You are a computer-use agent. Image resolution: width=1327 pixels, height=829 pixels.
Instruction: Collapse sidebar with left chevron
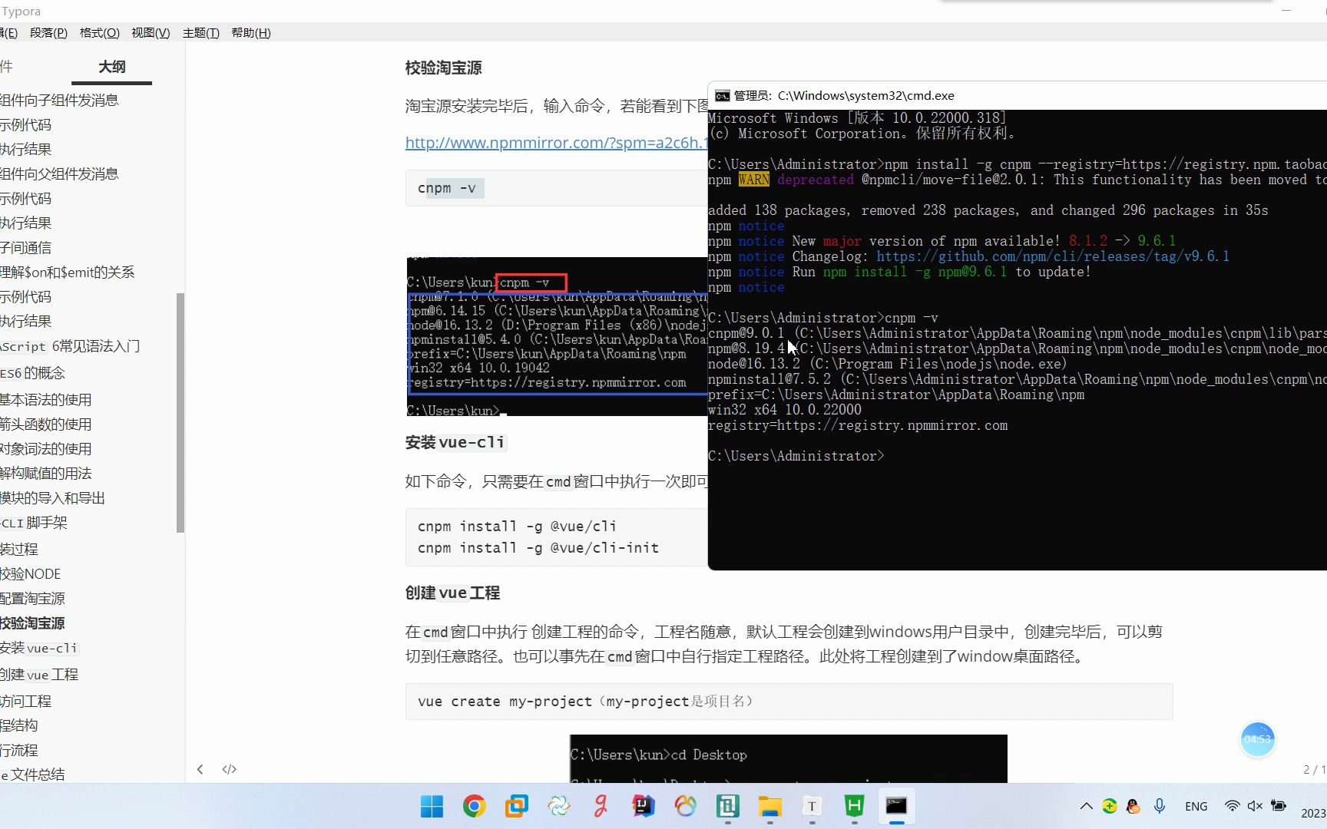point(200,769)
